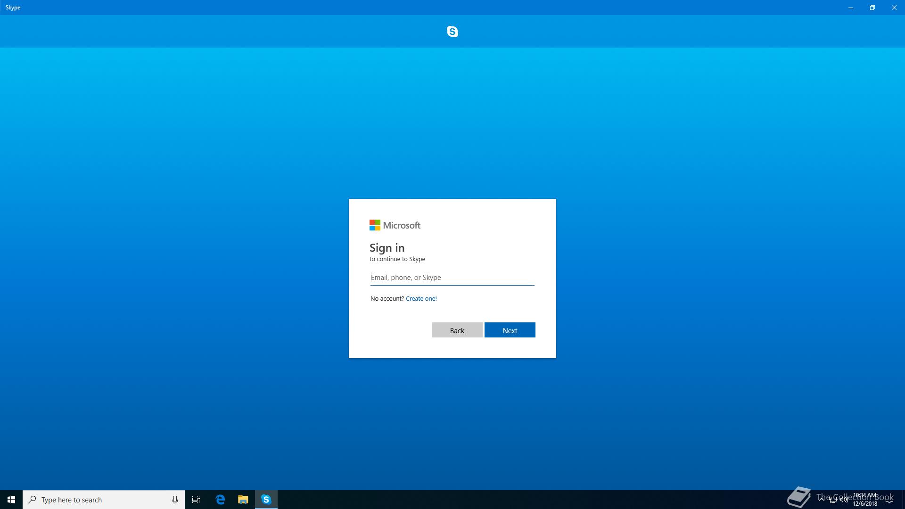Click the 'Create one!' link

(421, 299)
